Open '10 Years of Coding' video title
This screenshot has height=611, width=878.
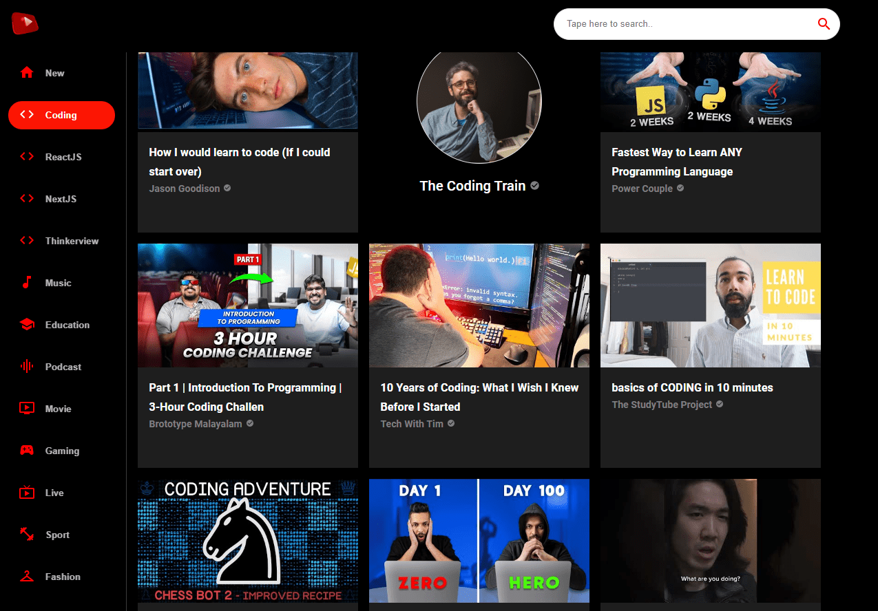[x=479, y=397]
